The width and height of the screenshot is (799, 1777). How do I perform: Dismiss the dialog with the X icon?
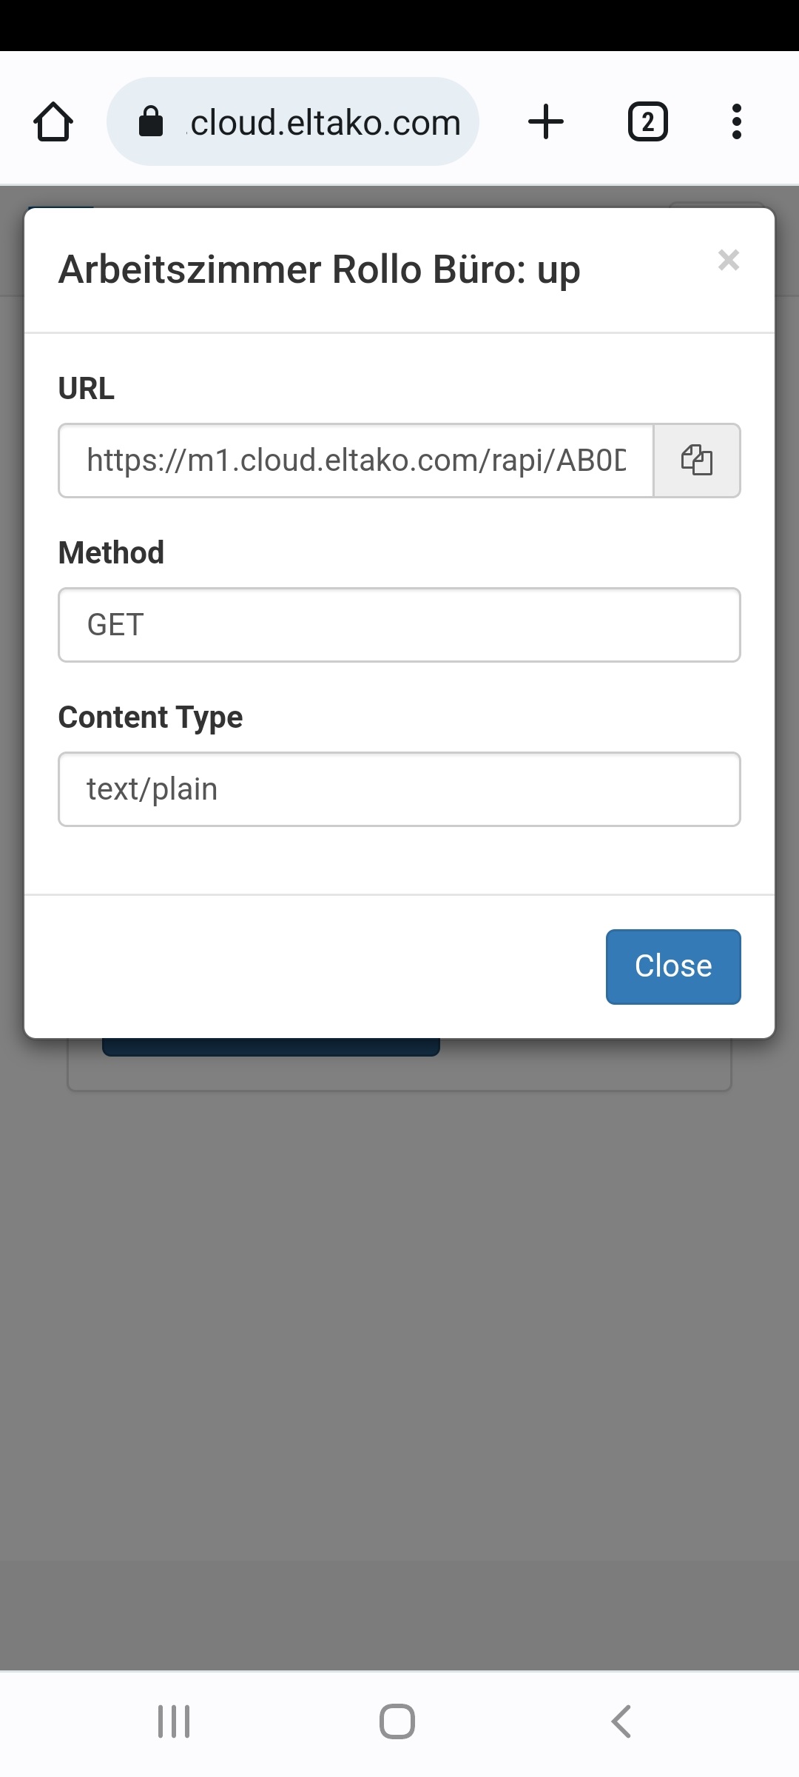coord(729,260)
